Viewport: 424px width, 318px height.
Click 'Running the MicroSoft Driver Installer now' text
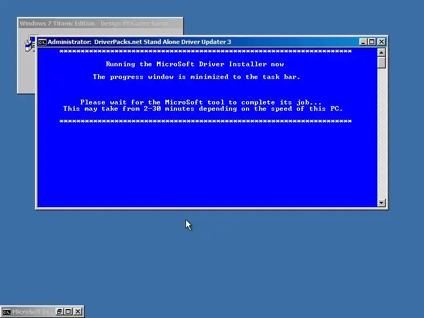tap(195, 64)
